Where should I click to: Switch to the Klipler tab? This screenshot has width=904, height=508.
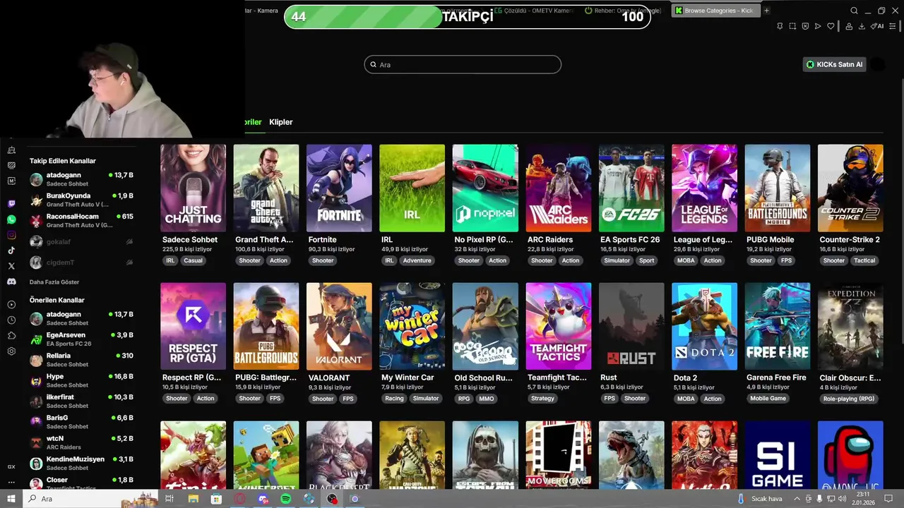[281, 122]
